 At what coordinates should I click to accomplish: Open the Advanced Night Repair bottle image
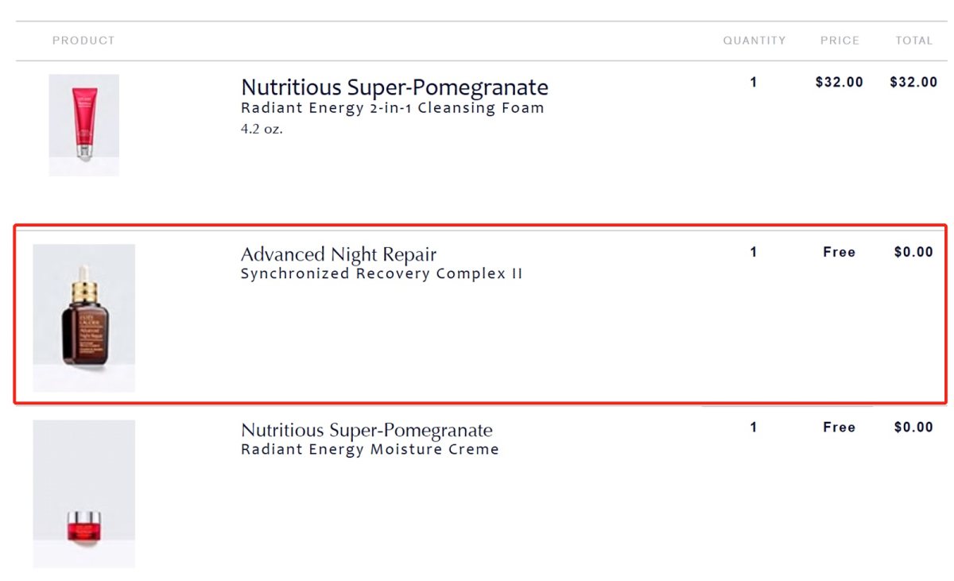coord(84,317)
